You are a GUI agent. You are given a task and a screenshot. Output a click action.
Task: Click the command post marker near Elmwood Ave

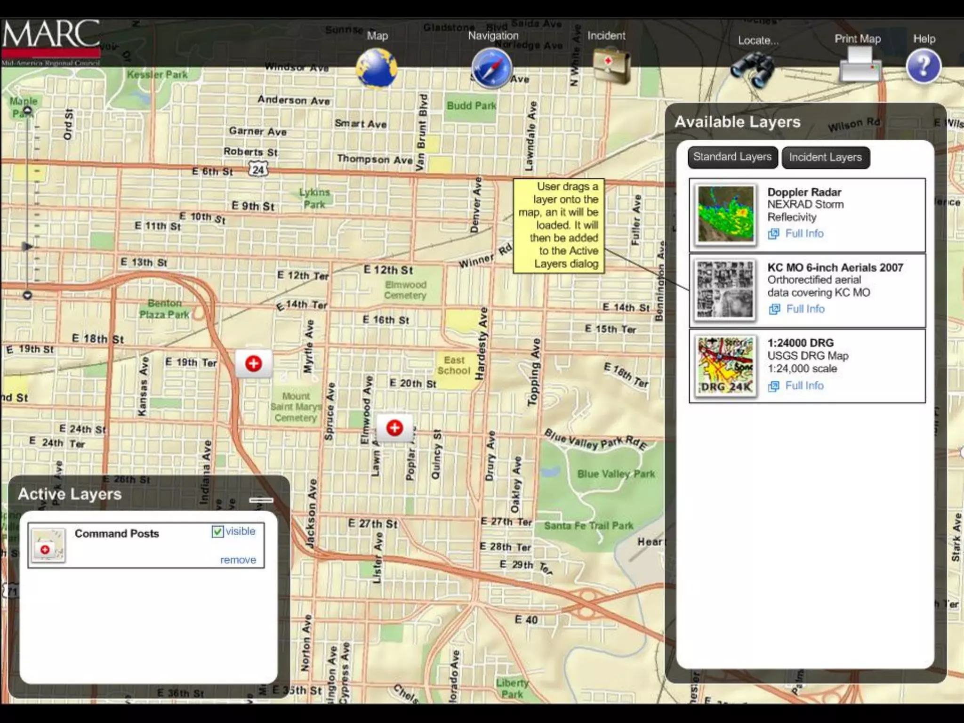point(394,427)
